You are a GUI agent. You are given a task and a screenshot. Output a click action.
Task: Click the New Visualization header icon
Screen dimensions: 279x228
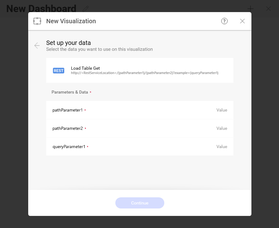[x=37, y=21]
